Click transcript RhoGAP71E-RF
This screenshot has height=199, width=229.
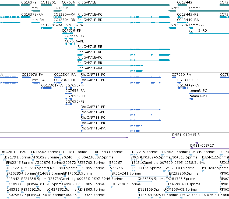tap(90, 52)
